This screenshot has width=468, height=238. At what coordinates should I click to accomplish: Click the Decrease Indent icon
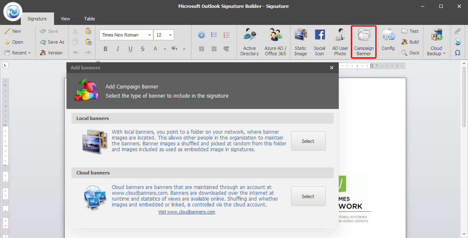click(x=202, y=49)
